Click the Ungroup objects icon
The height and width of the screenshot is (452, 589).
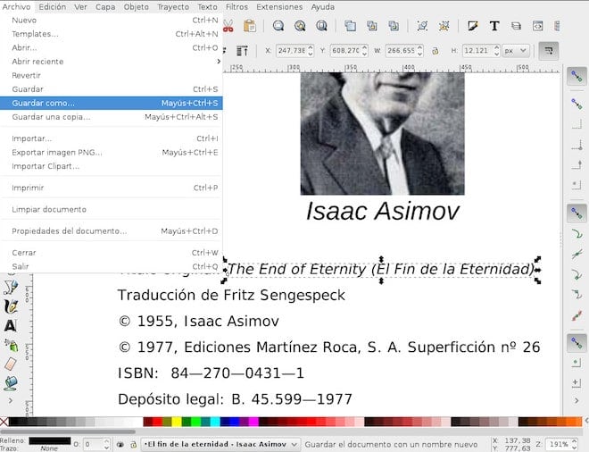pos(444,26)
